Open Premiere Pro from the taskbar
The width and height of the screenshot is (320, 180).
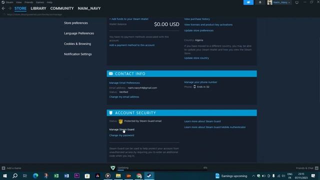click(77, 175)
